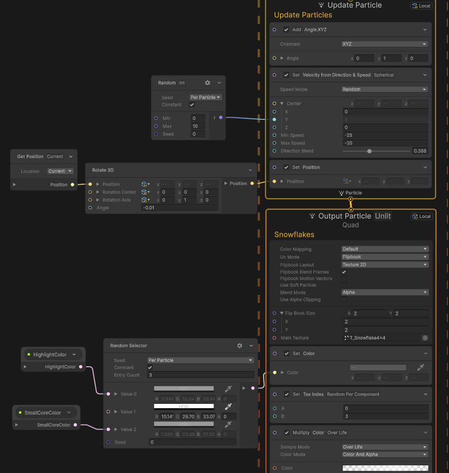Uncheck Flipbook Blend Frames
This screenshot has width=449, height=473.
tap(344, 272)
